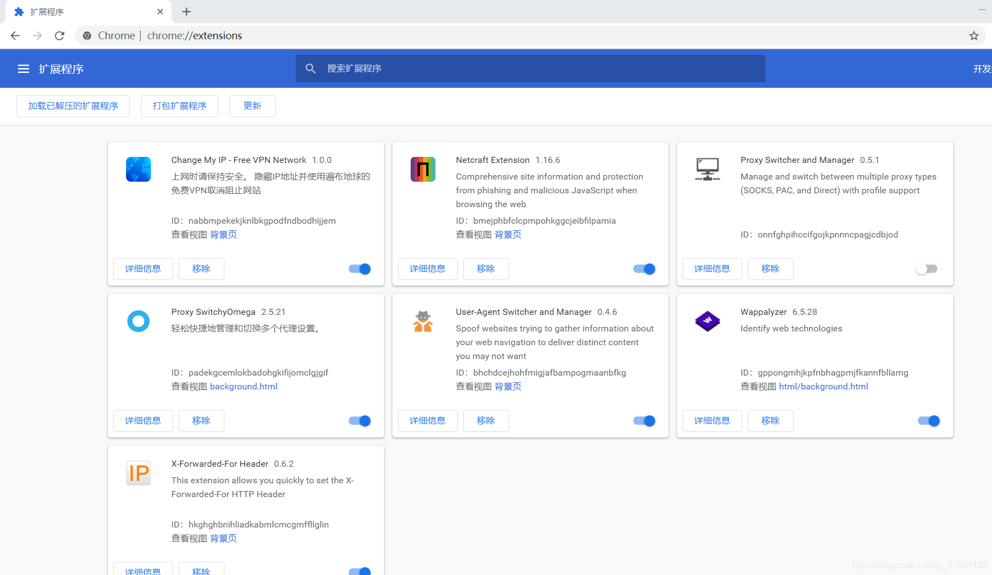Click the chrome://extensions address bar
This screenshot has height=575, width=992.
[x=531, y=35]
